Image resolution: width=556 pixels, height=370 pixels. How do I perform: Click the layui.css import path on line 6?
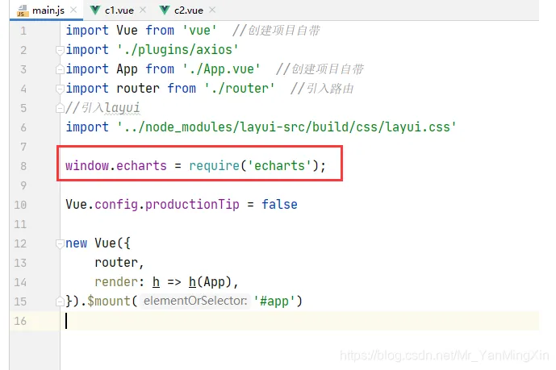pyautogui.click(x=286, y=127)
